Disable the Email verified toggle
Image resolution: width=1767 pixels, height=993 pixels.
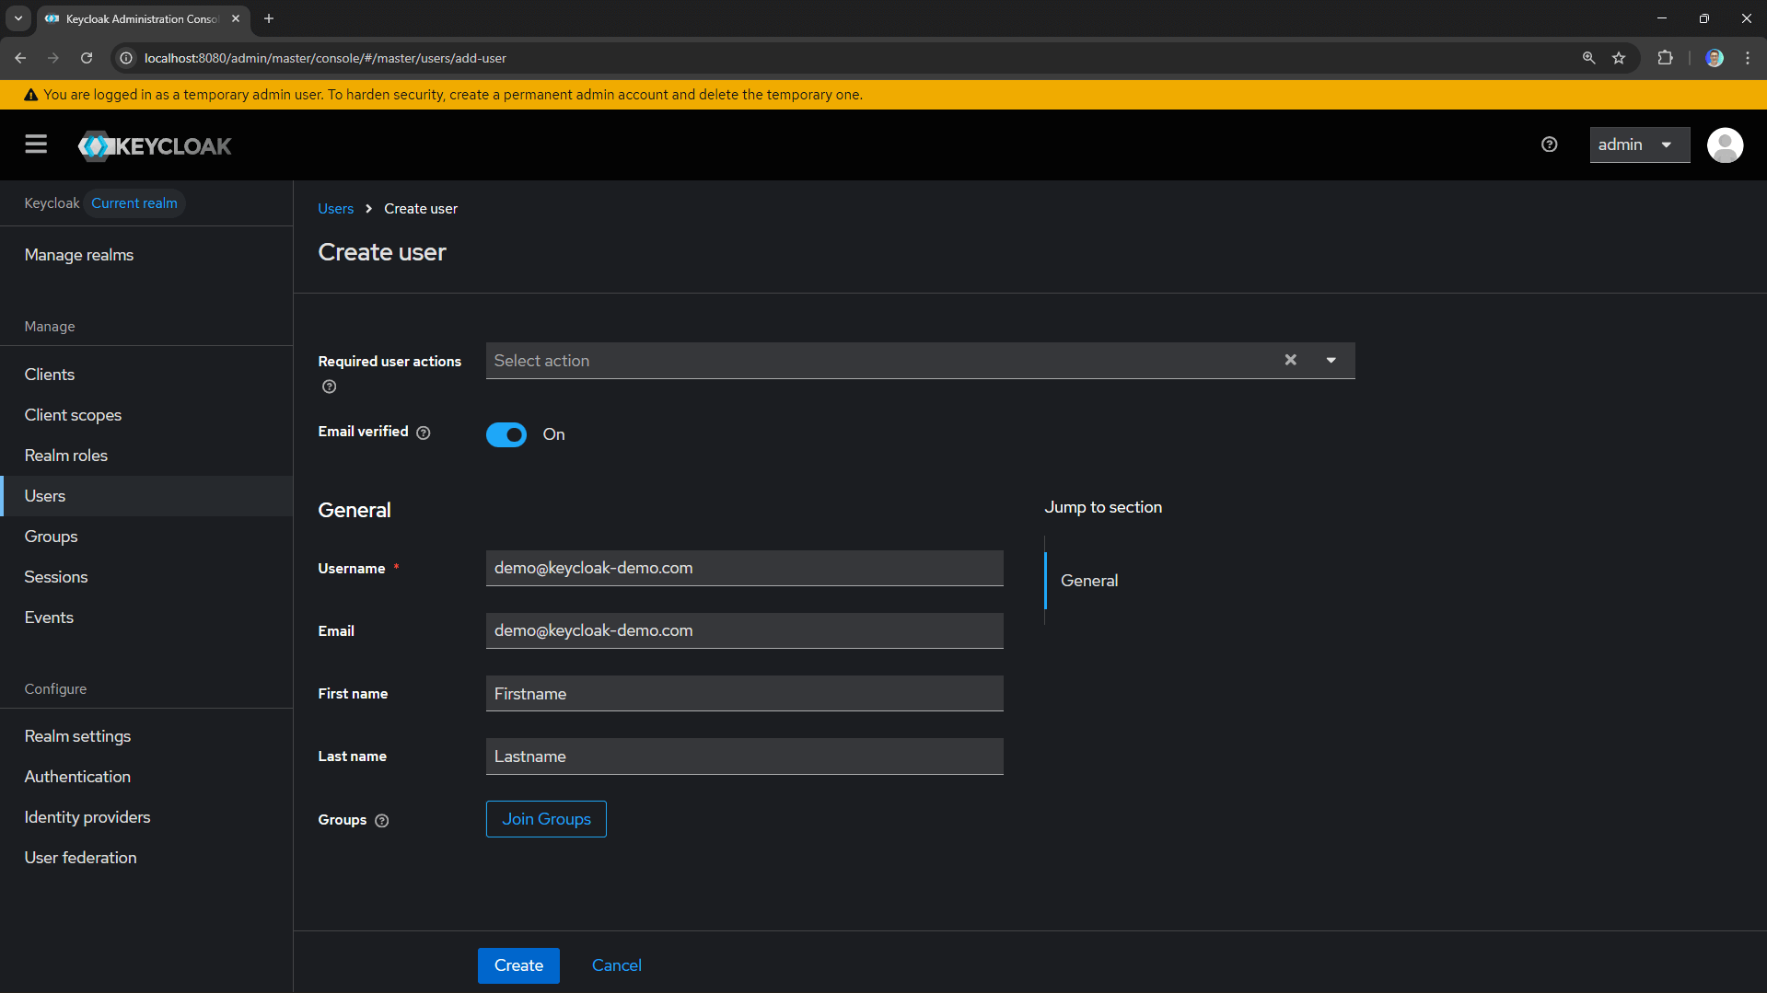coord(506,433)
